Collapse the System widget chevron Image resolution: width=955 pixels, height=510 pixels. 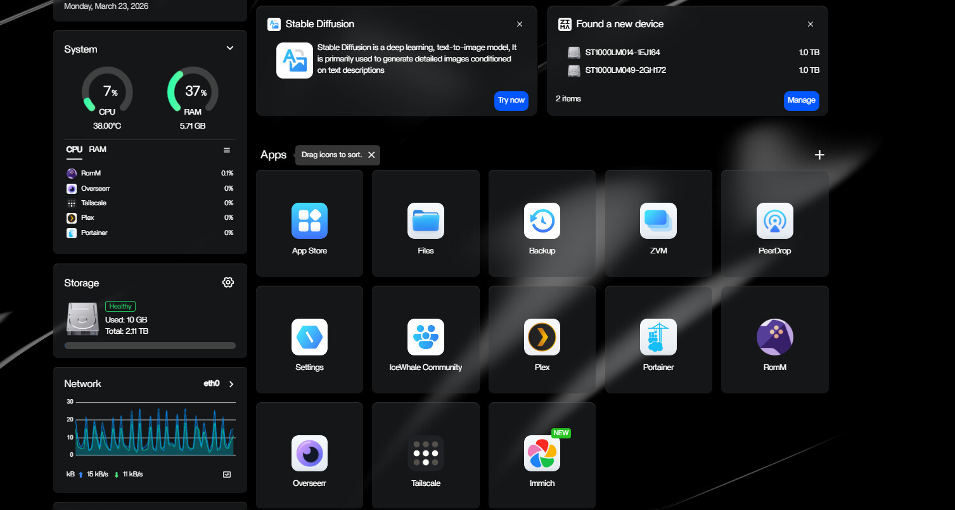point(230,49)
